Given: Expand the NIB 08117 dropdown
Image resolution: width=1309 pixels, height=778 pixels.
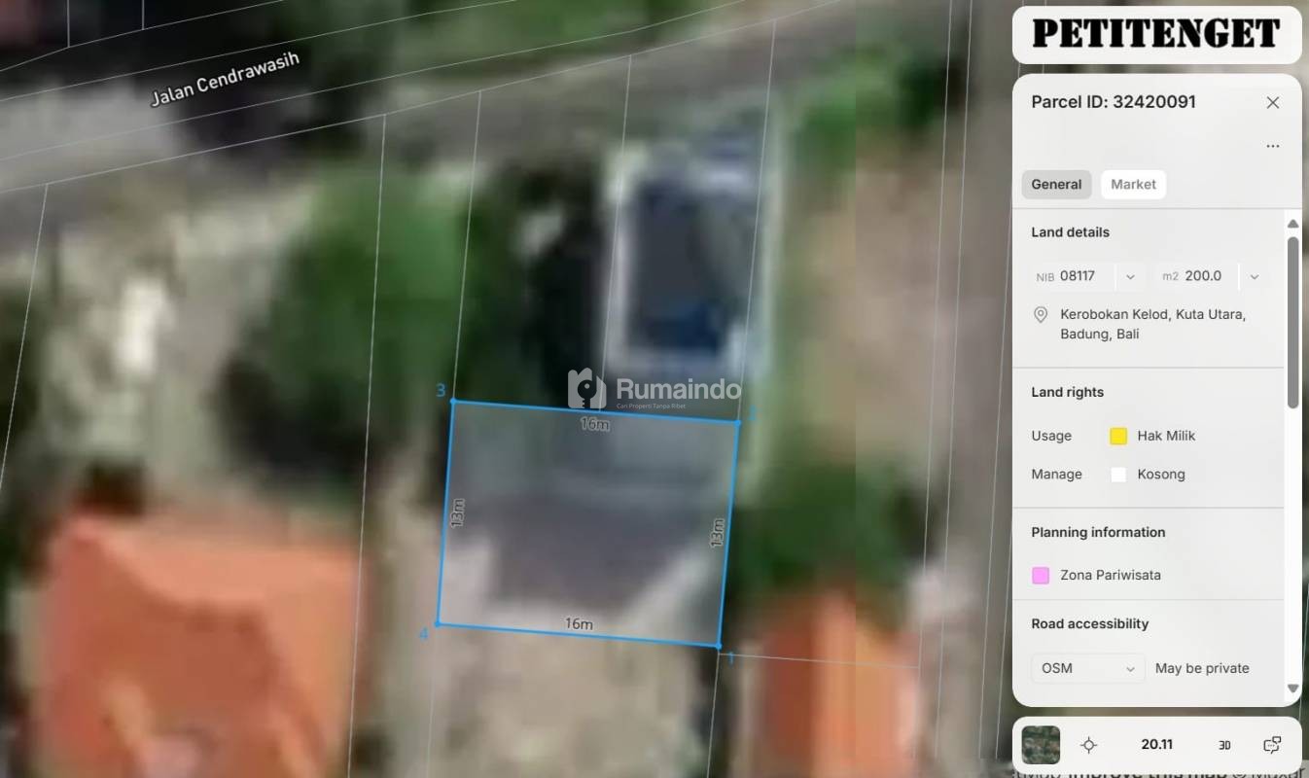Looking at the screenshot, I should 1129,276.
